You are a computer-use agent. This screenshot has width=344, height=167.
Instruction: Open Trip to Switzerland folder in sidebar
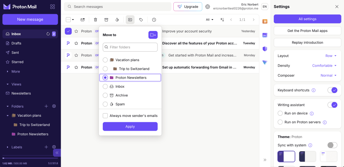[x=30, y=125]
